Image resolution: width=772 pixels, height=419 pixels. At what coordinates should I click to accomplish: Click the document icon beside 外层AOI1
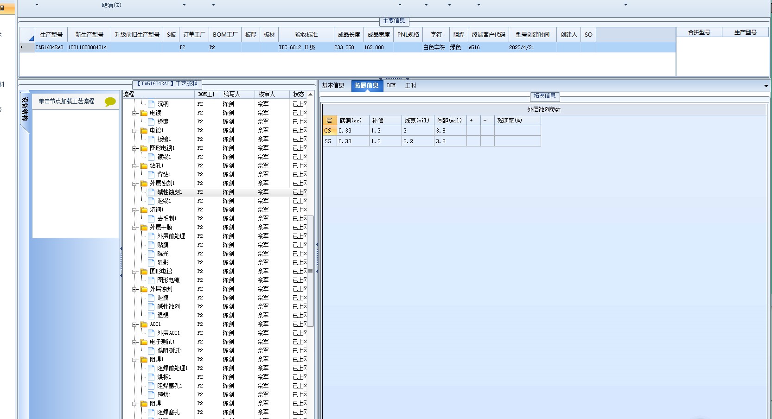[151, 333]
